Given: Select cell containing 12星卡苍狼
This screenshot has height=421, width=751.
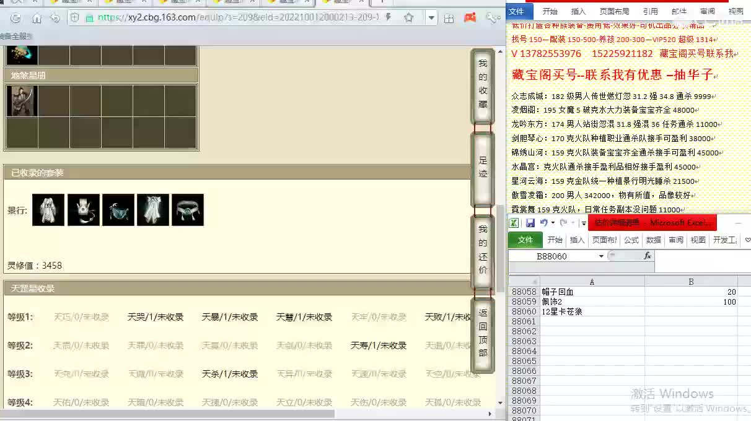Looking at the screenshot, I should (592, 311).
